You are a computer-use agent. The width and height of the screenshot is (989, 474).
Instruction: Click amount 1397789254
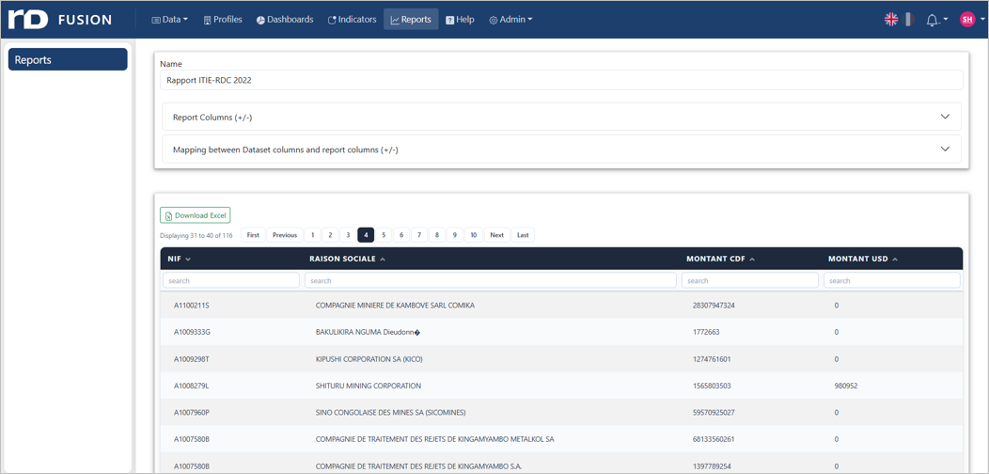pyautogui.click(x=712, y=466)
